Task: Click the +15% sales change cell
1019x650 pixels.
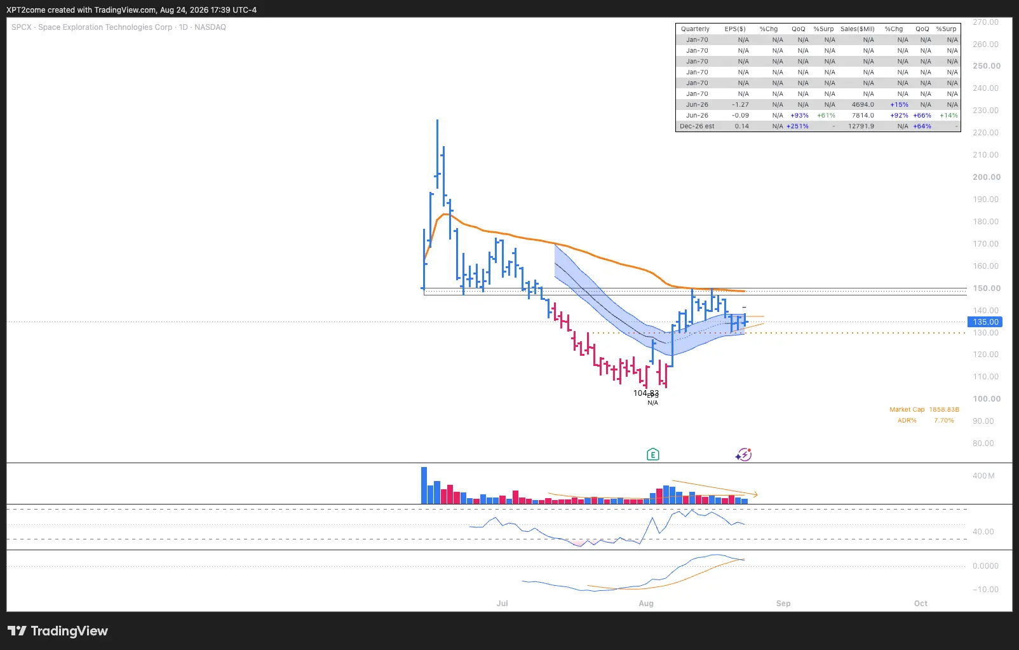Action: click(x=899, y=105)
